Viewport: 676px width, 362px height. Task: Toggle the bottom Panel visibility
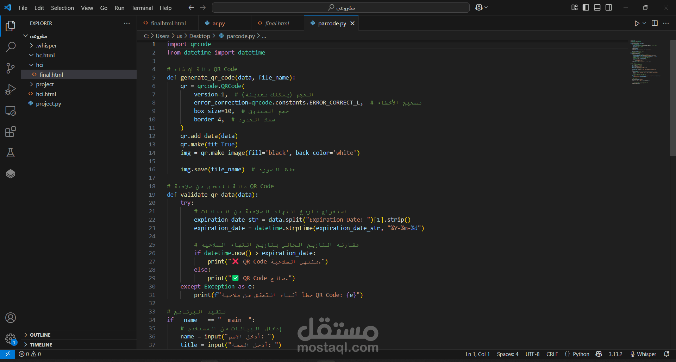597,7
